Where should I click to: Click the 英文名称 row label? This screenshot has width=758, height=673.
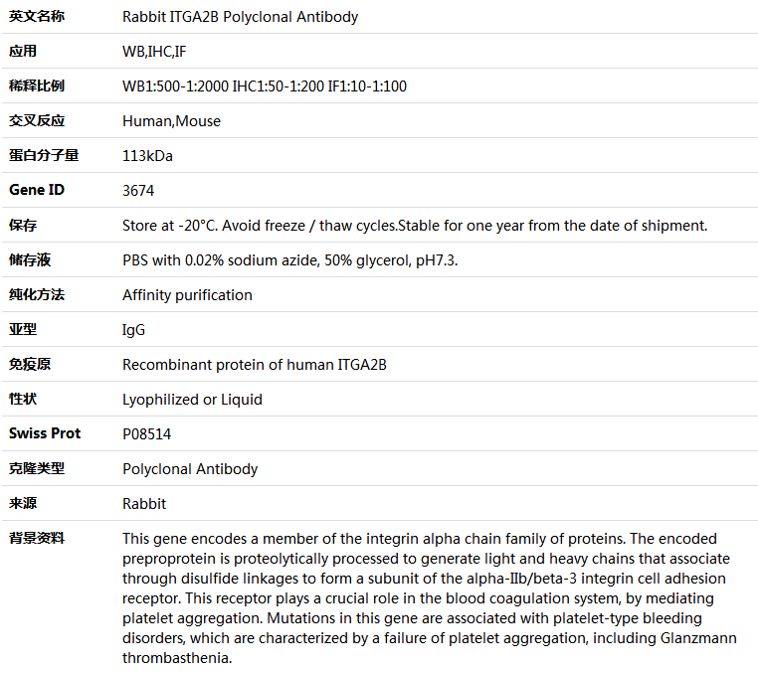[37, 17]
